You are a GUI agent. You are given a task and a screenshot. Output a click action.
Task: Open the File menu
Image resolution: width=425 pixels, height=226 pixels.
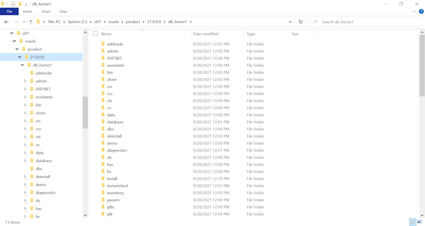9,11
